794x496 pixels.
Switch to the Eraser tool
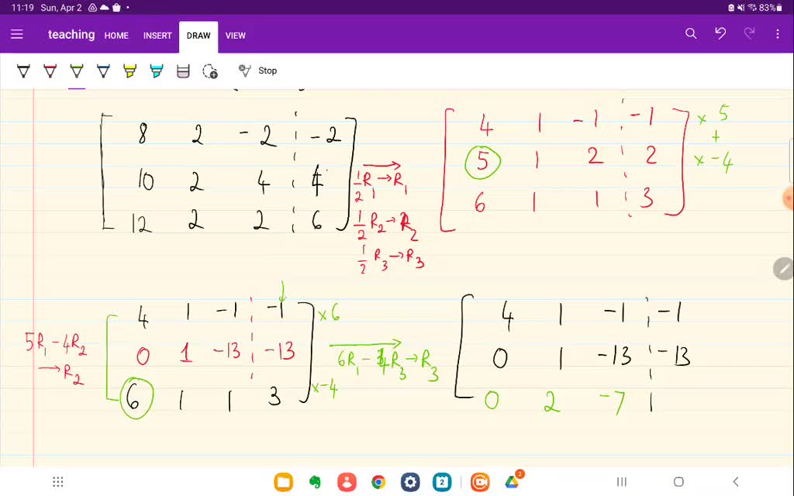pyautogui.click(x=183, y=71)
